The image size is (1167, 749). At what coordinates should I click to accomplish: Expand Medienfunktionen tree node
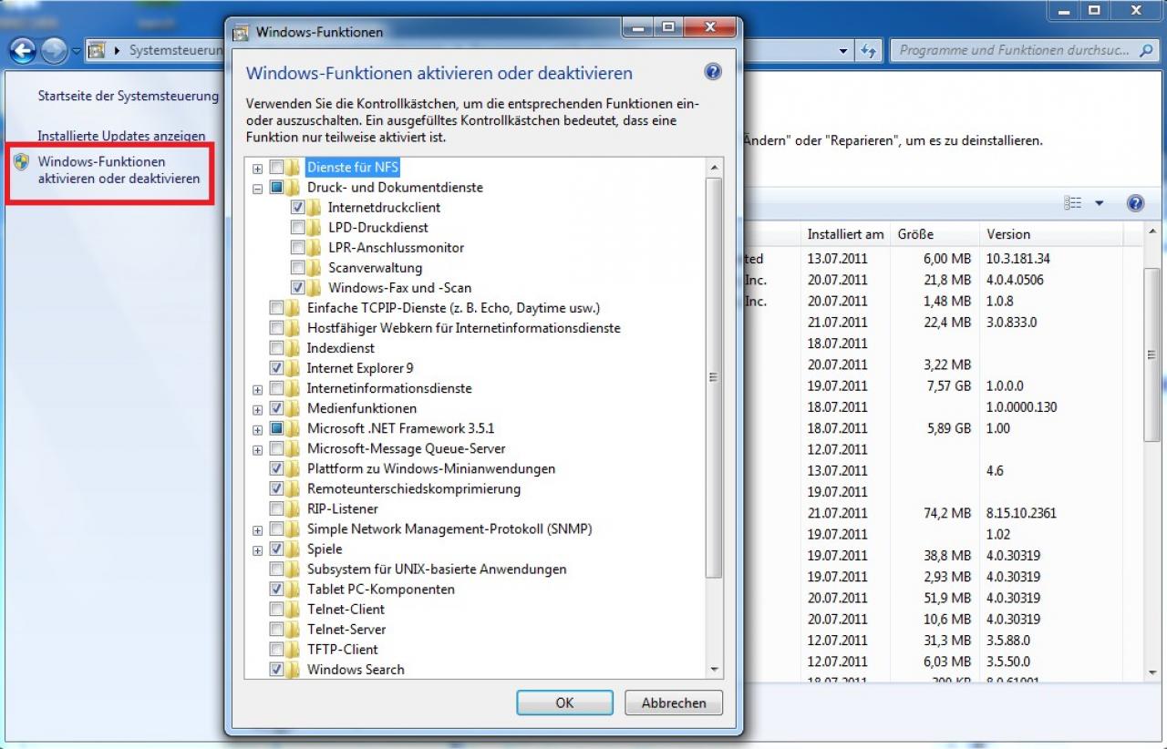tap(258, 409)
